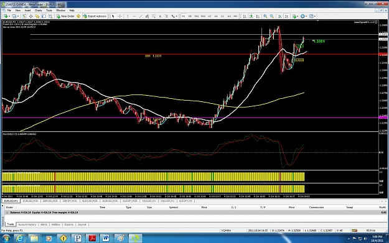
Task: Open the Strategy Tester icon
Action: (x=50, y=16)
